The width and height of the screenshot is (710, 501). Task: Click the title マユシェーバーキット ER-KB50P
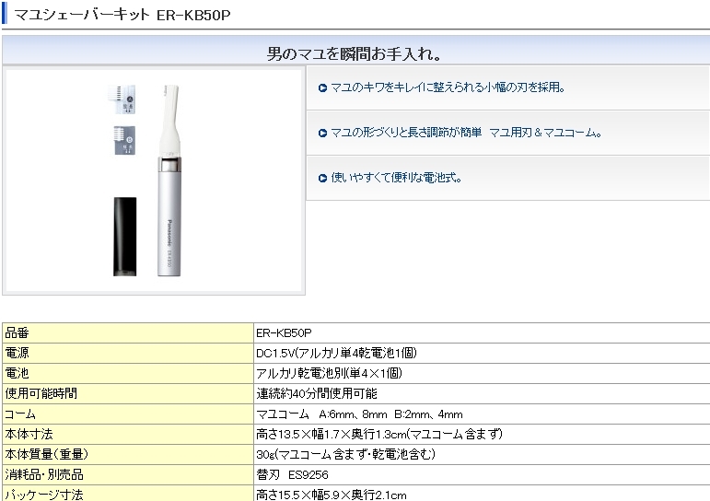[122, 15]
